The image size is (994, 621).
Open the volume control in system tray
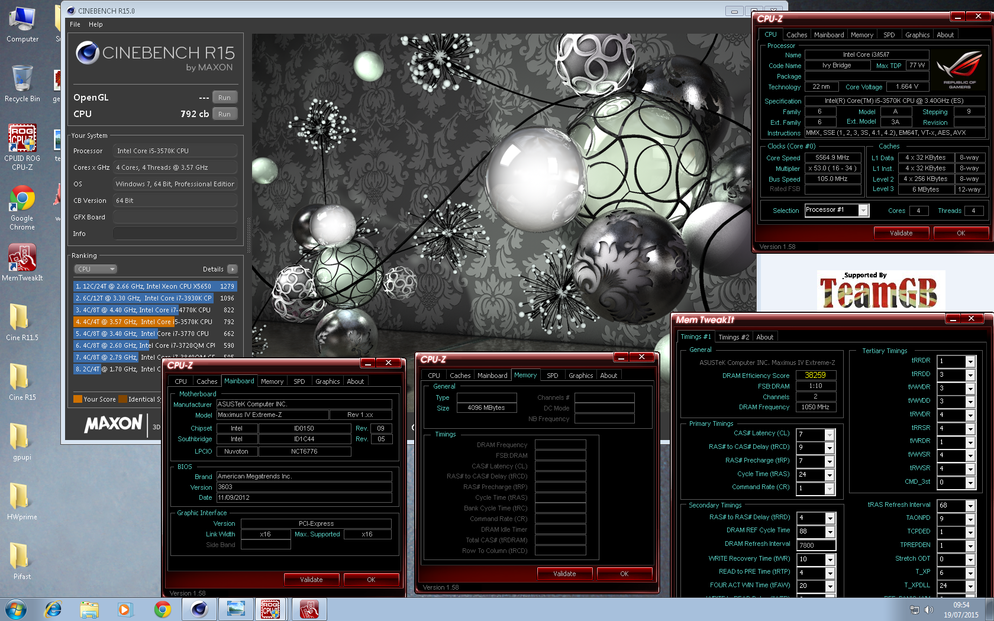tap(929, 610)
